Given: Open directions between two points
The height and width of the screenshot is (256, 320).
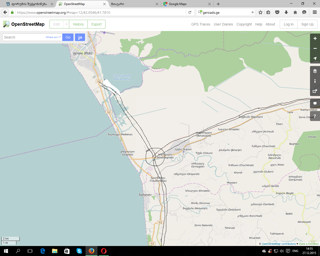Looking at the screenshot, I should click(80, 37).
